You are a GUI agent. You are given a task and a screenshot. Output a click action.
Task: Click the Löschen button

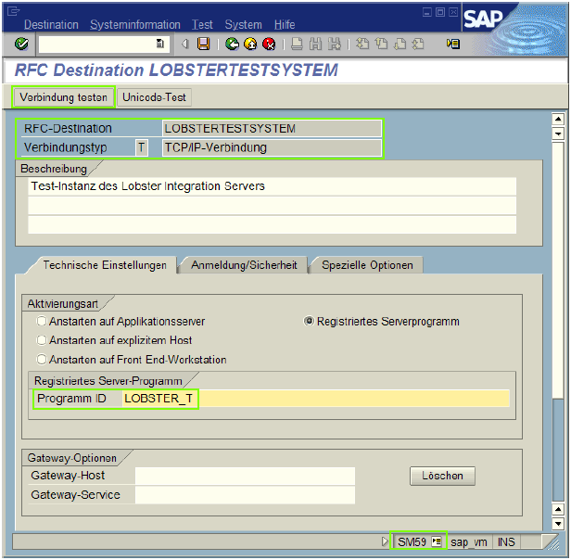(x=442, y=476)
